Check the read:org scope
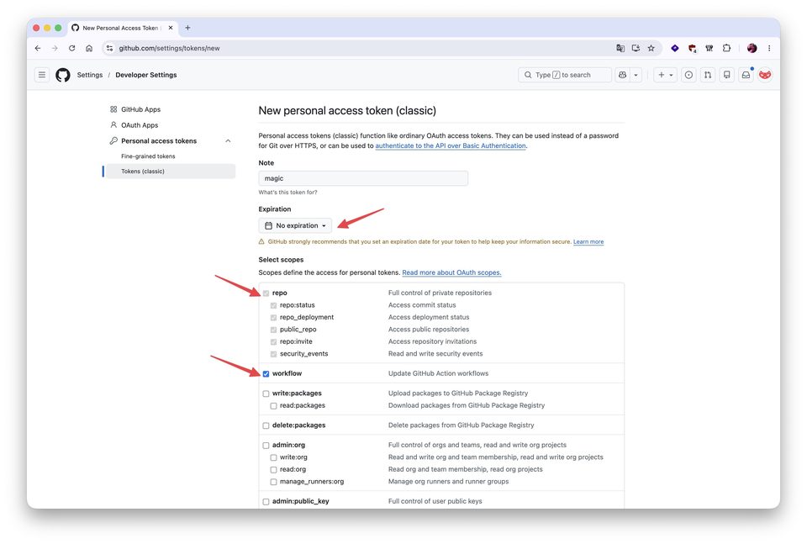807x544 pixels. click(x=274, y=470)
